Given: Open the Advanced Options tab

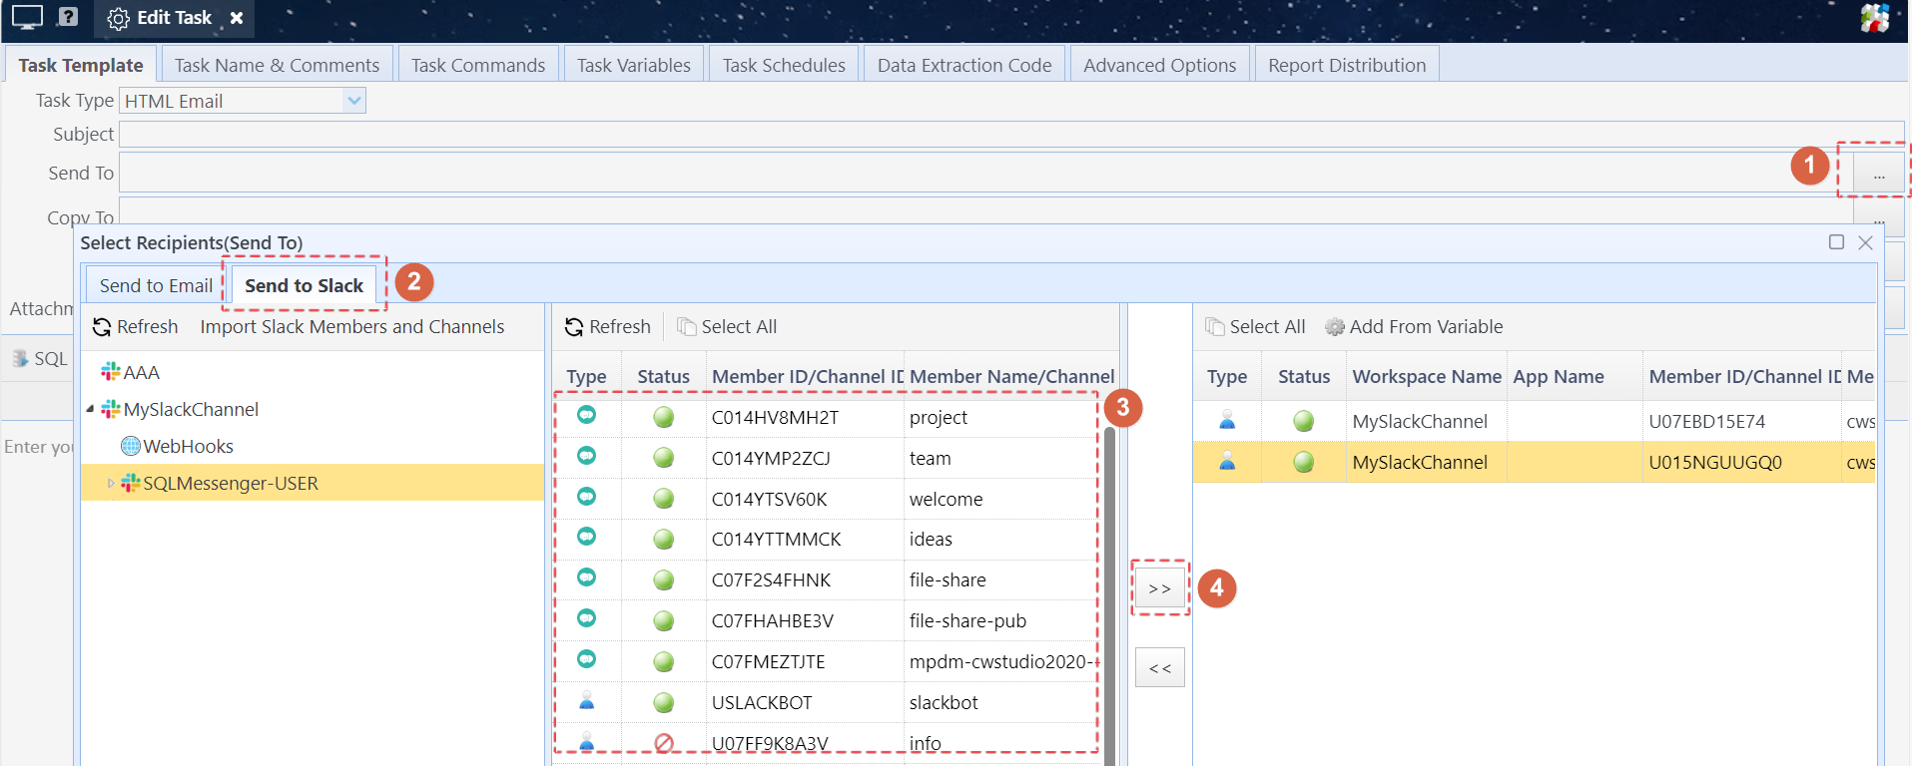Looking at the screenshot, I should coord(1160,65).
